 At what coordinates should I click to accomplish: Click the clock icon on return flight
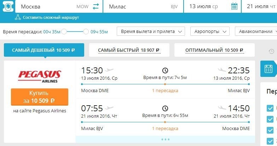165,108
